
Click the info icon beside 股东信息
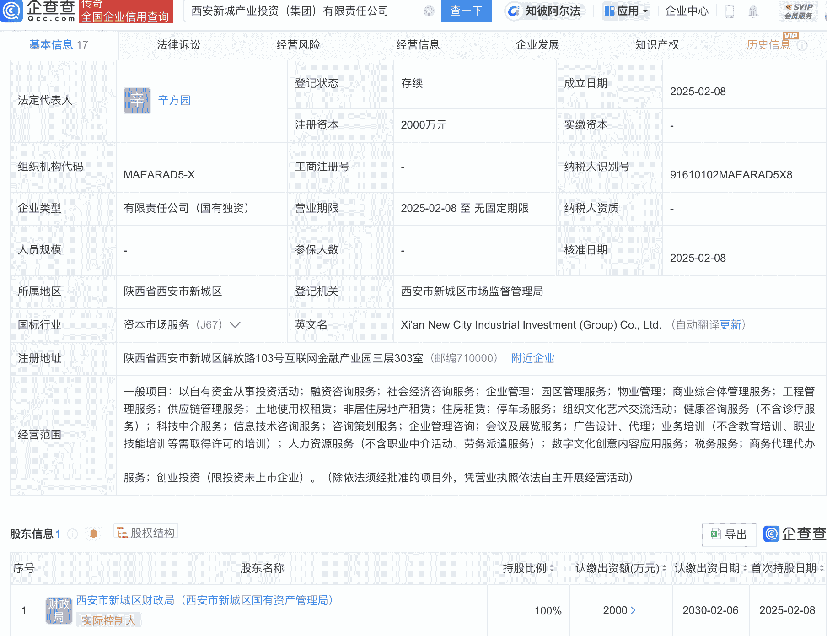(x=72, y=534)
